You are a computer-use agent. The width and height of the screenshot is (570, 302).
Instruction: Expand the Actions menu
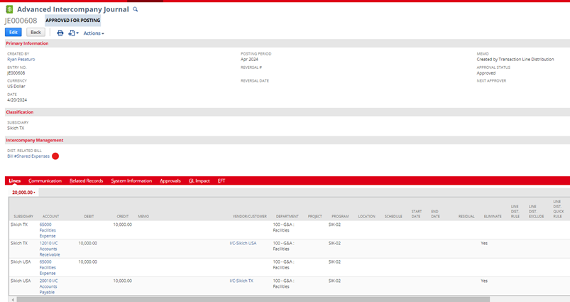click(x=94, y=33)
